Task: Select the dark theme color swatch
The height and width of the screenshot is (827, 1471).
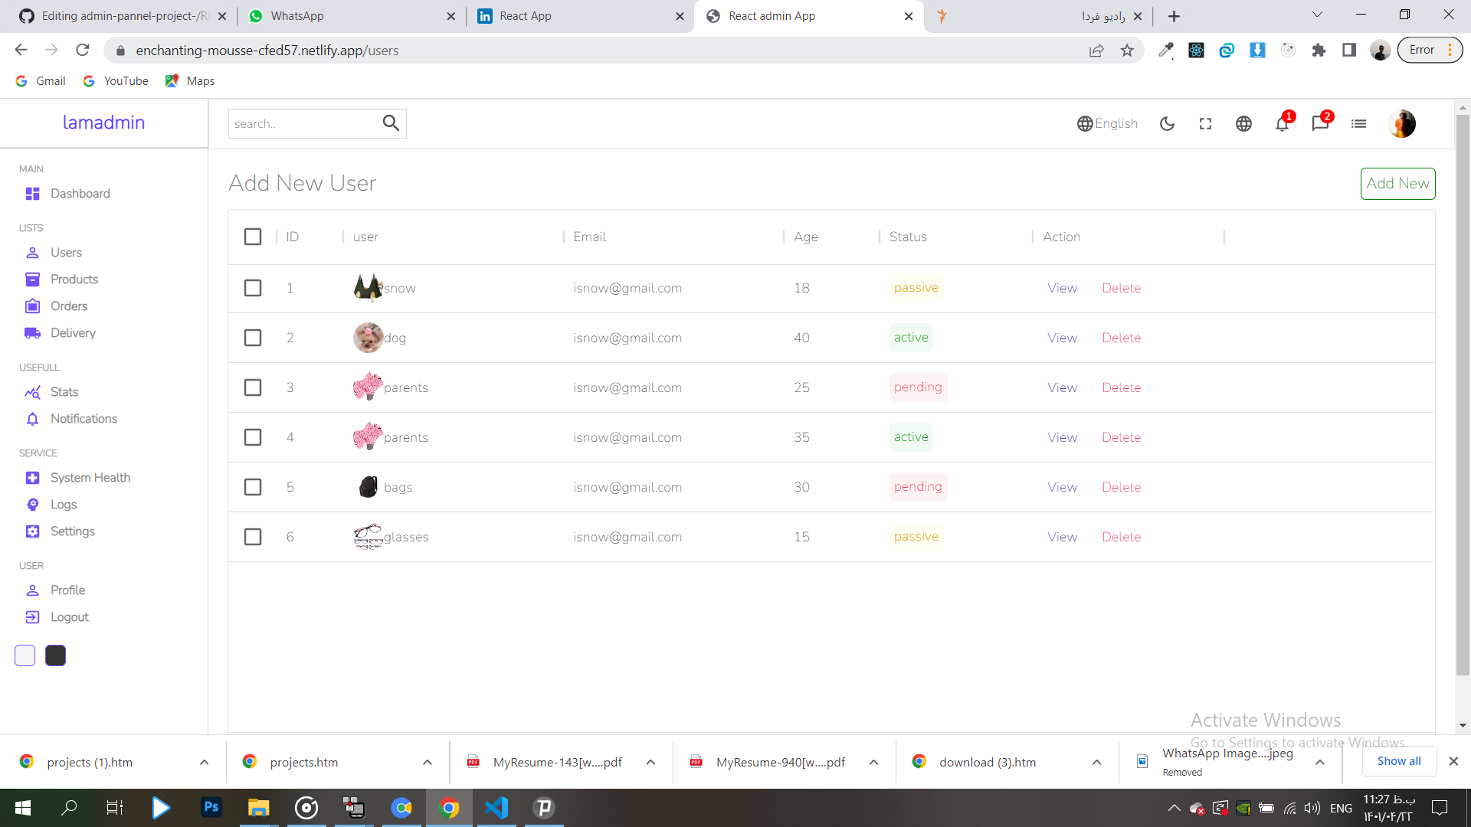Action: tap(55, 655)
